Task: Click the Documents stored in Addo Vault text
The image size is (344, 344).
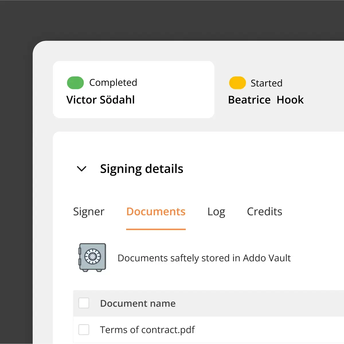Action: [204, 258]
